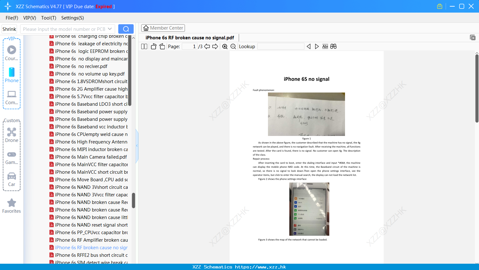
Task: Go to next page arrow
Action: 215,46
